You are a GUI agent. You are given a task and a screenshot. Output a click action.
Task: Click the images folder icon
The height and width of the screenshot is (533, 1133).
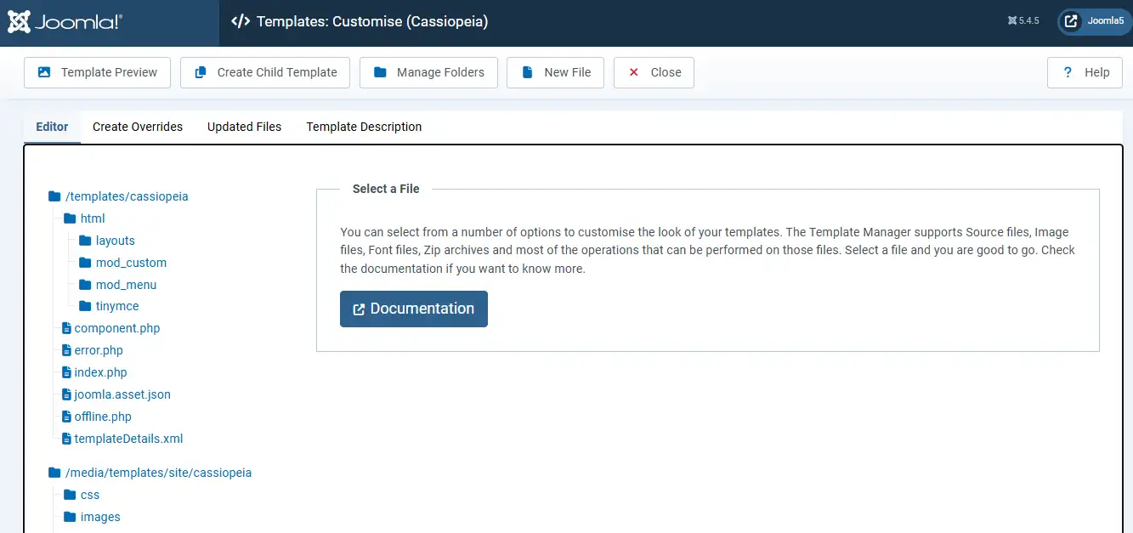coord(70,517)
